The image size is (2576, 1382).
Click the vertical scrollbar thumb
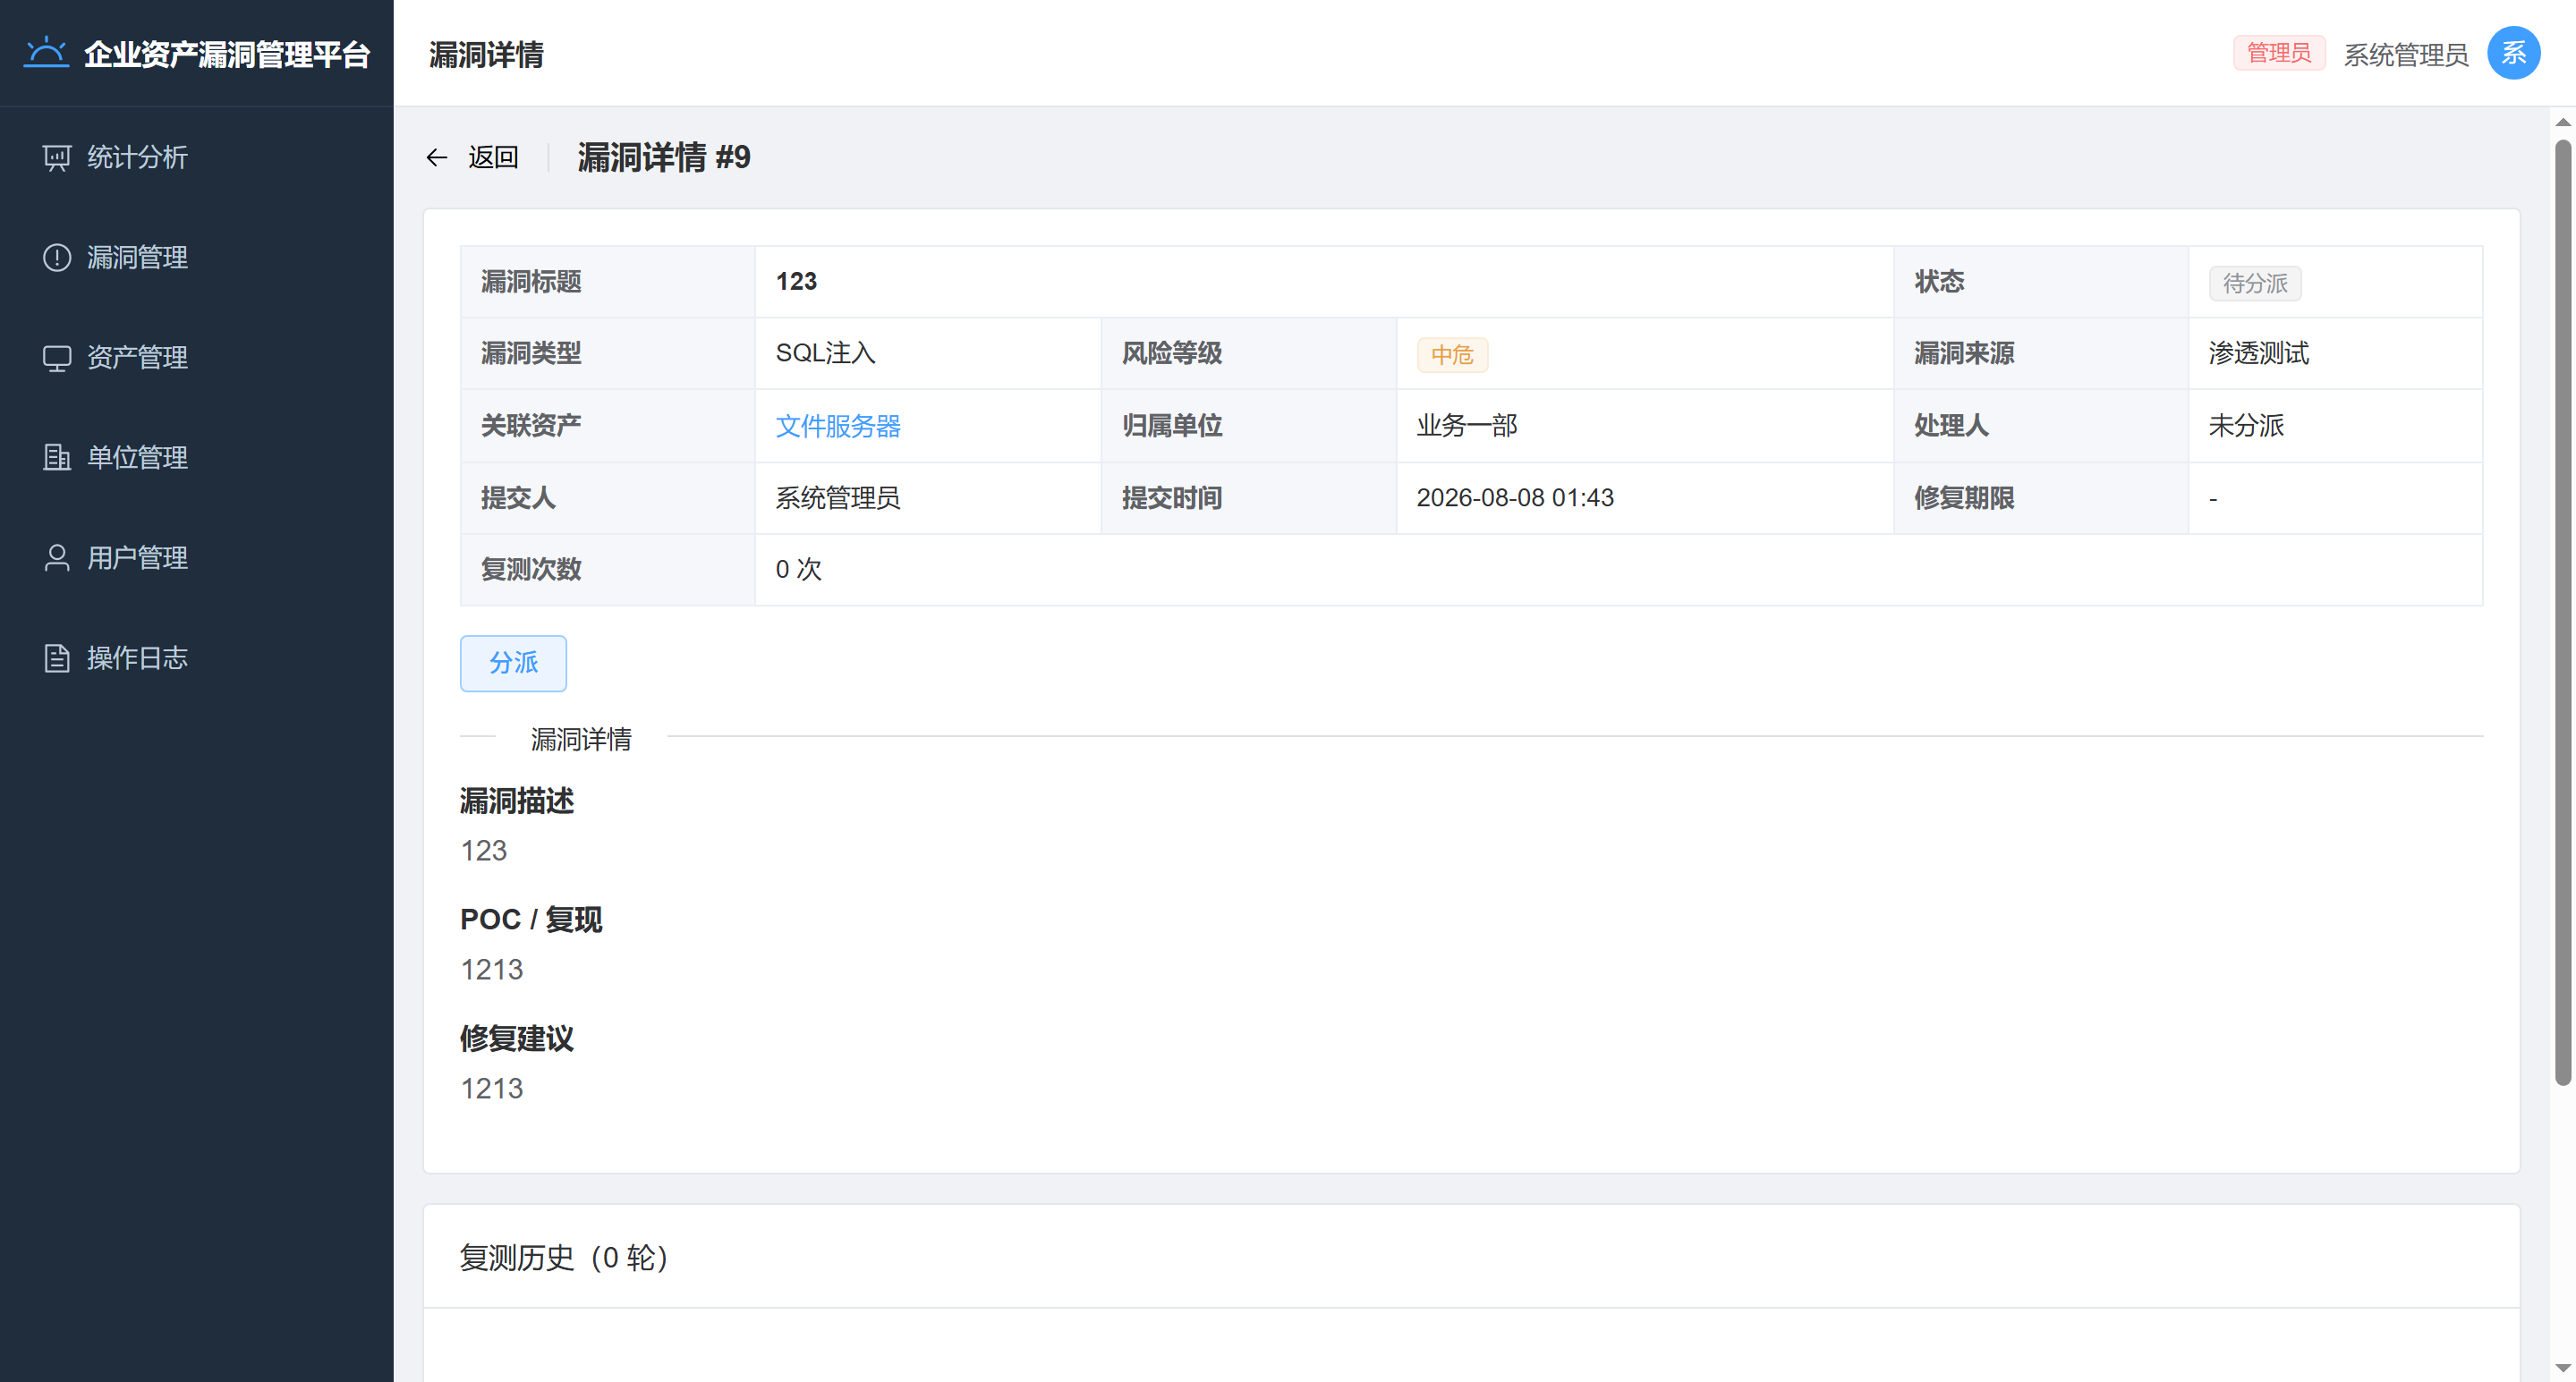tap(2562, 612)
